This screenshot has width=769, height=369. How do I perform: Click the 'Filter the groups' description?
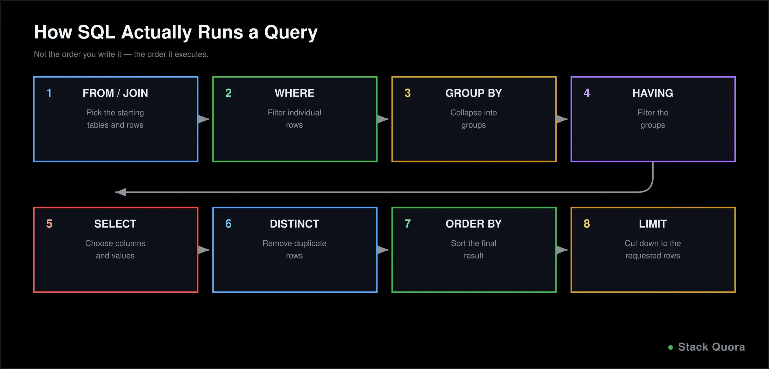(x=653, y=119)
